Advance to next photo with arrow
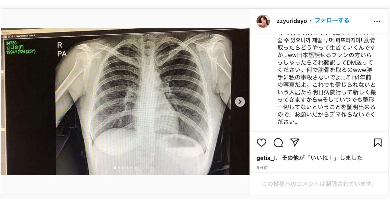 (240, 102)
